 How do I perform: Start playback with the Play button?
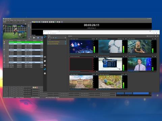34,38
